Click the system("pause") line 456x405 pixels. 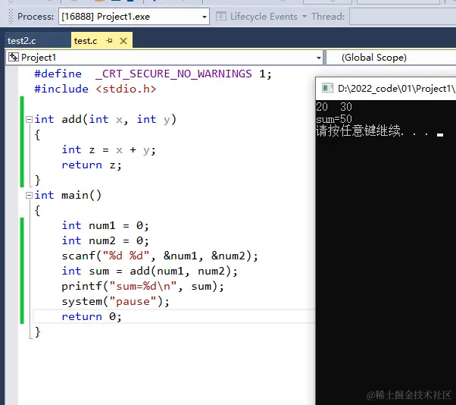pyautogui.click(x=115, y=301)
